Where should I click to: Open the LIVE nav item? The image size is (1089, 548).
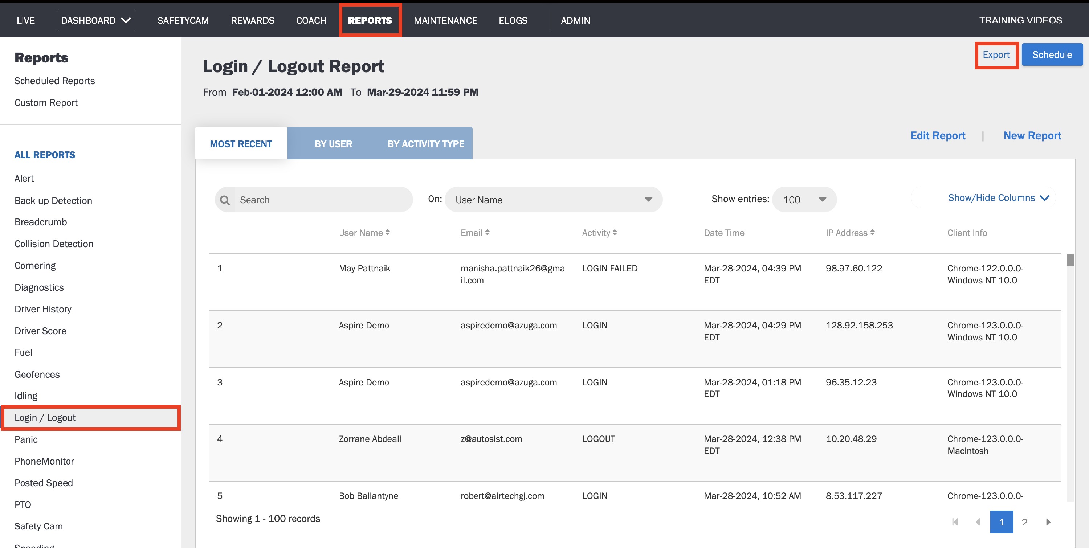26,20
